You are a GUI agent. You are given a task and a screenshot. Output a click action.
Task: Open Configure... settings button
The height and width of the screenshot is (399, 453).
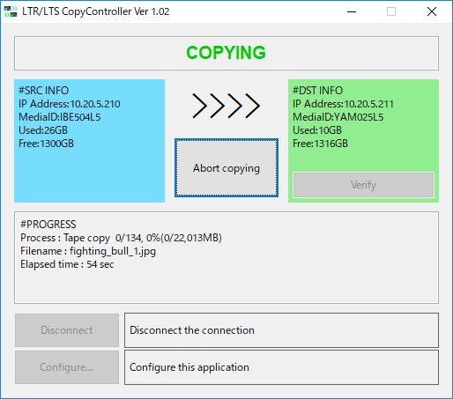[67, 367]
